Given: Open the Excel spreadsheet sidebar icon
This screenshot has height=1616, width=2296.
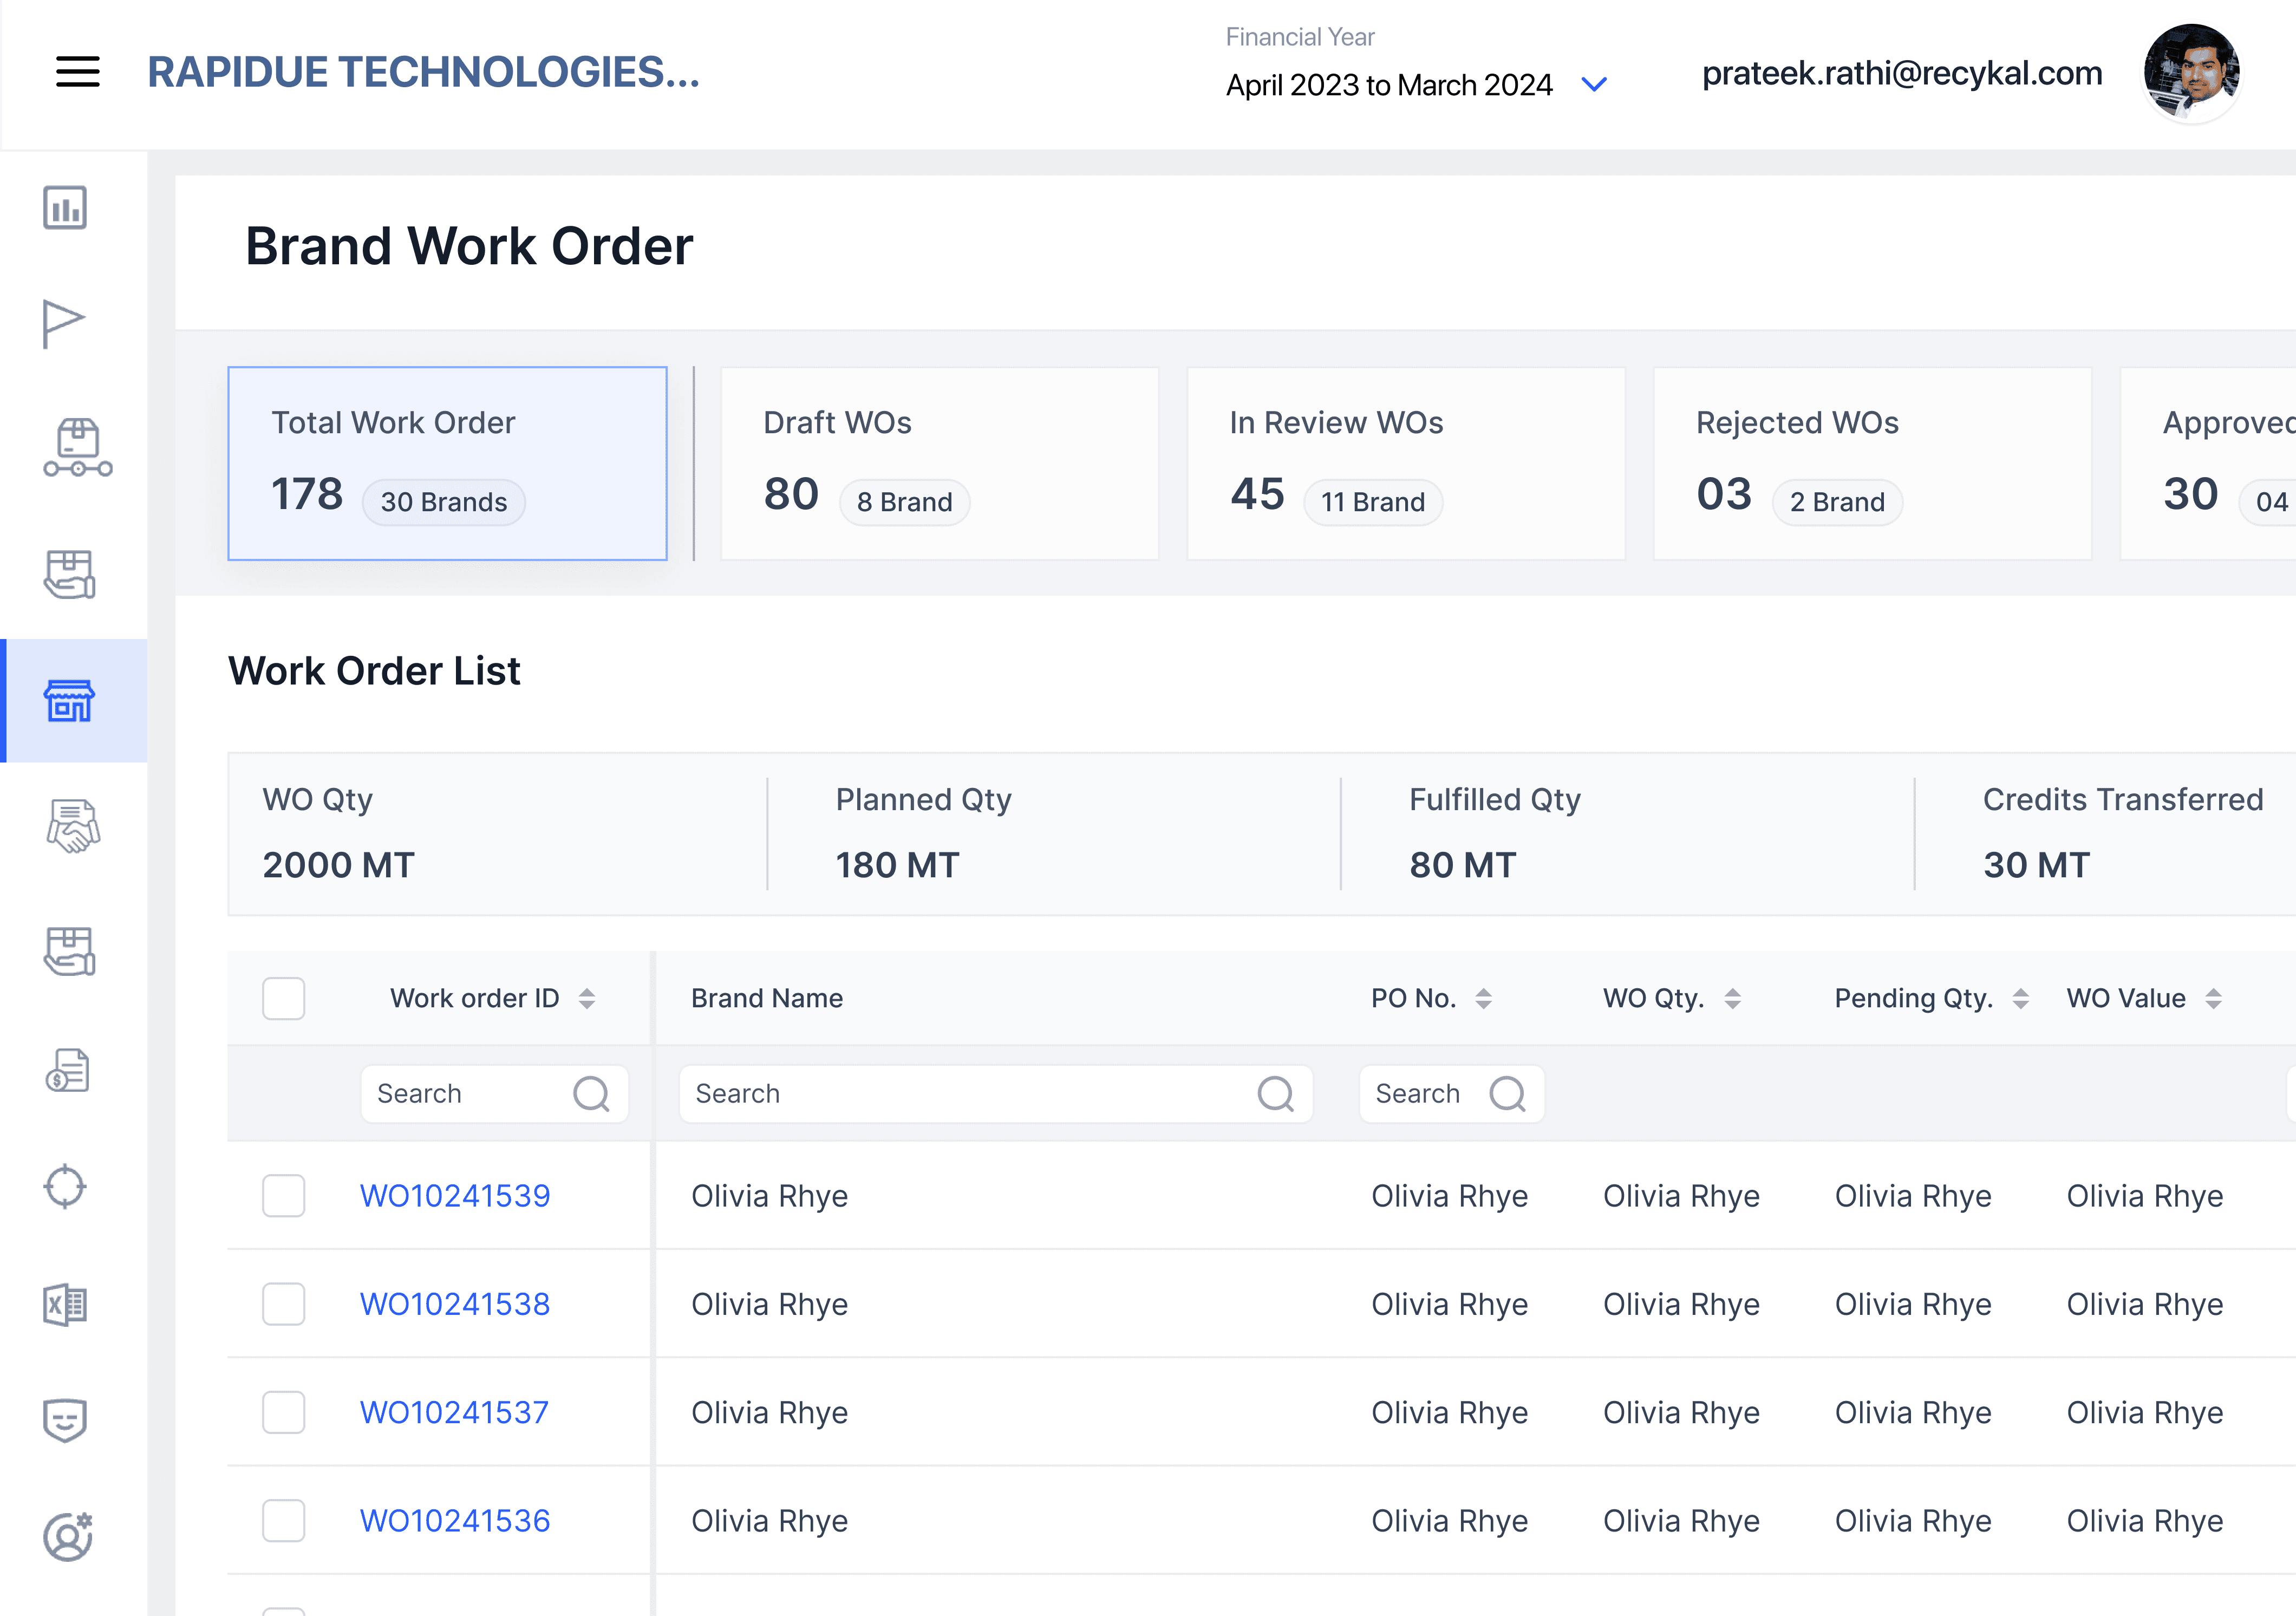Looking at the screenshot, I should tap(66, 1304).
